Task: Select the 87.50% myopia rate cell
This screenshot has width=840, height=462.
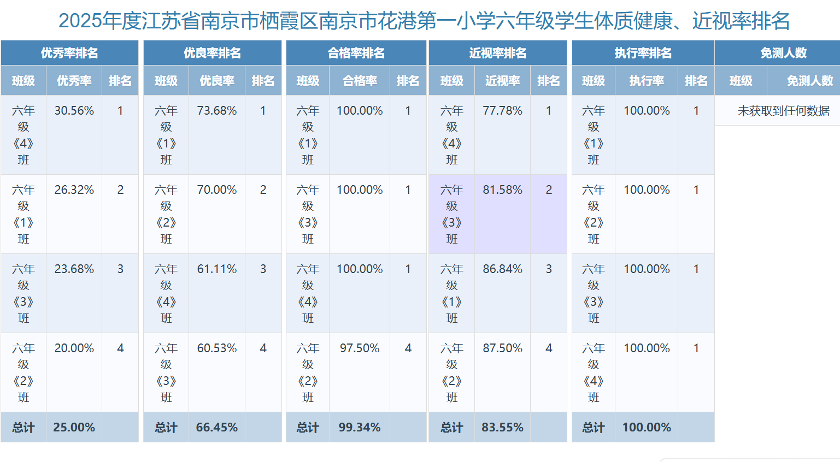Action: tap(502, 348)
